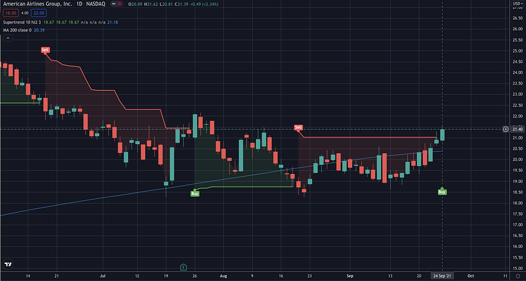Image resolution: width=526 pixels, height=281 pixels.
Task: Click the TradingView logo in the corner
Action: (9, 264)
